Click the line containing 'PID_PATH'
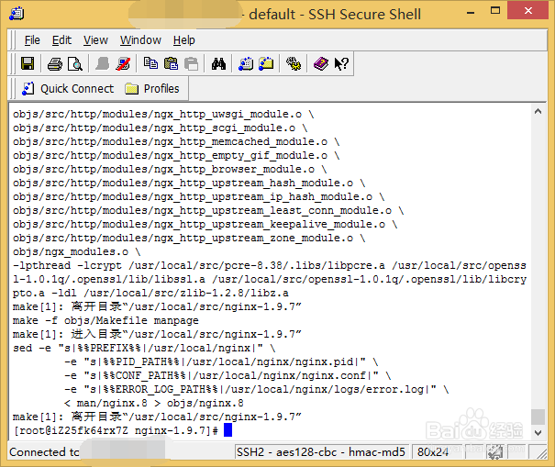555x467 pixels. (221, 361)
